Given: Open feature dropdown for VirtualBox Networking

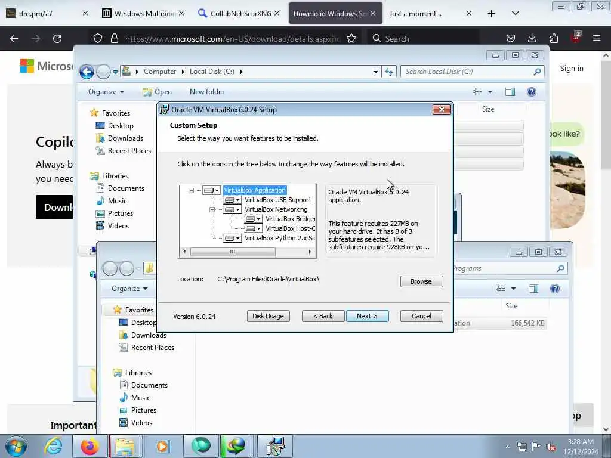Looking at the screenshot, I should [233, 209].
